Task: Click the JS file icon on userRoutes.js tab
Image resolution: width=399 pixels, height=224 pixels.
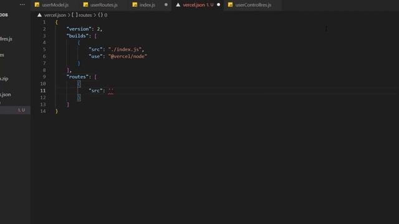Action: click(x=86, y=5)
